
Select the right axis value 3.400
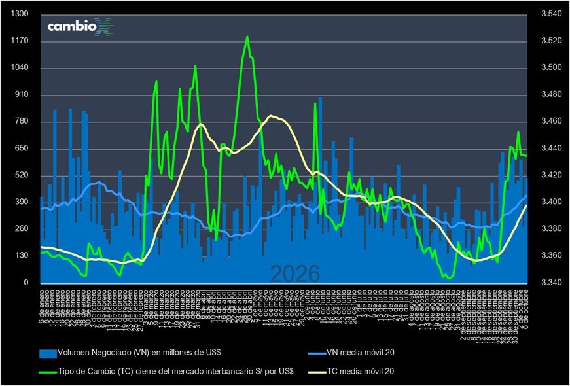(x=552, y=202)
